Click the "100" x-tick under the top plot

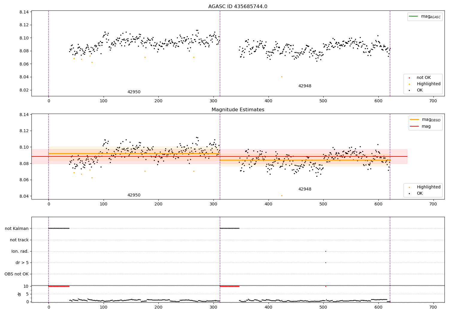(x=104, y=101)
